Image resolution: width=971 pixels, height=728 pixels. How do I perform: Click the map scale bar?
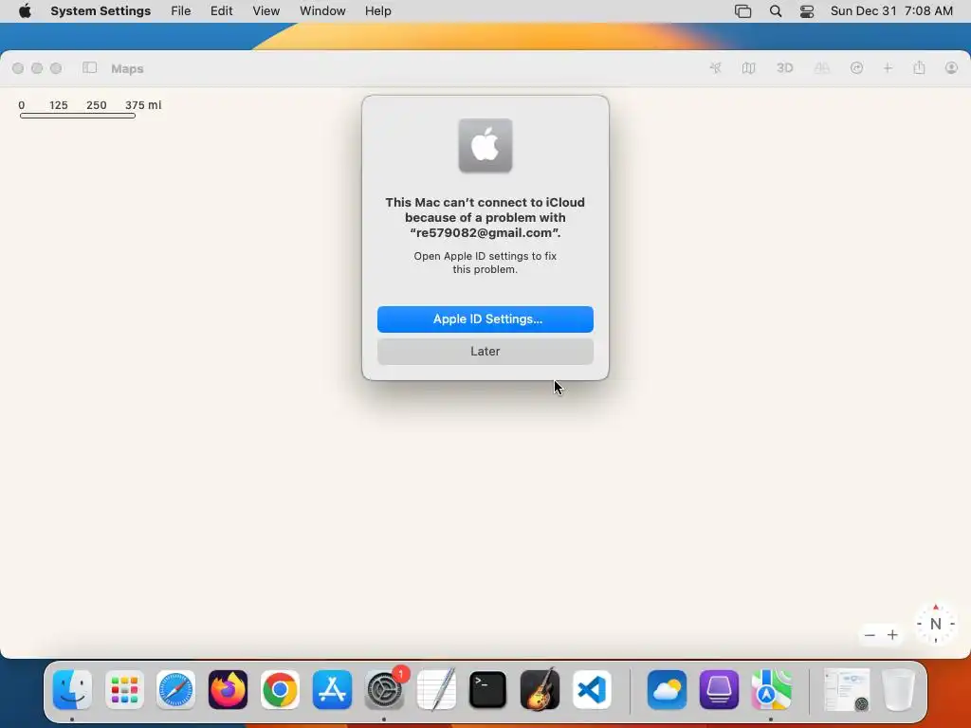78,116
